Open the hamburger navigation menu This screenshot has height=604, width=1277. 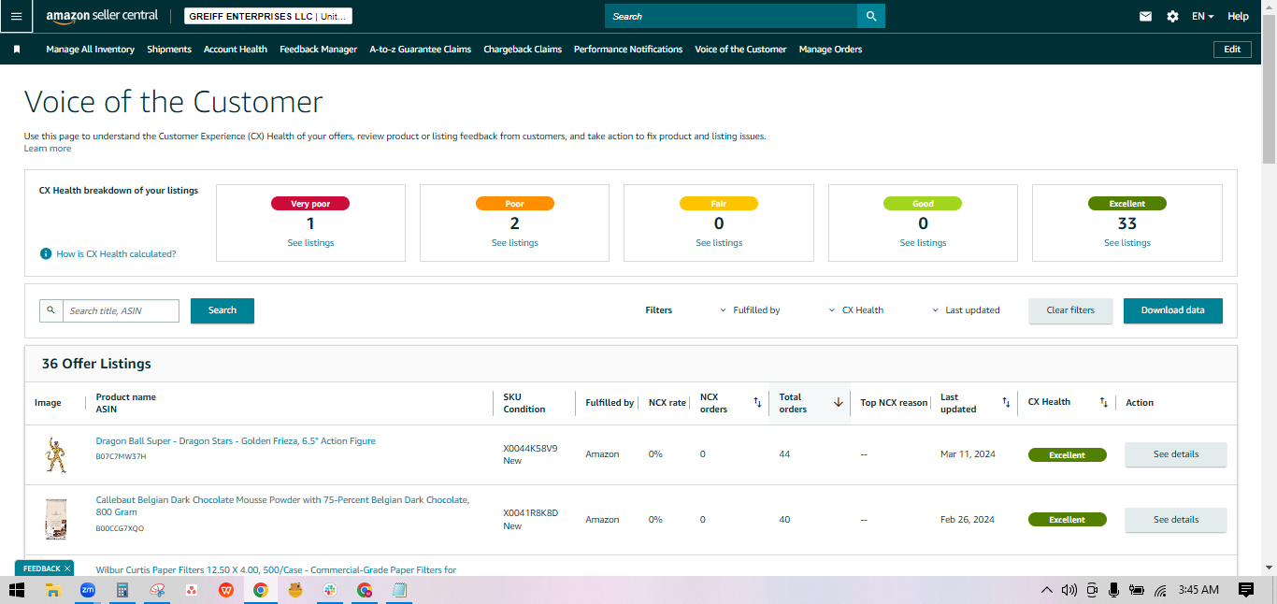(x=16, y=16)
